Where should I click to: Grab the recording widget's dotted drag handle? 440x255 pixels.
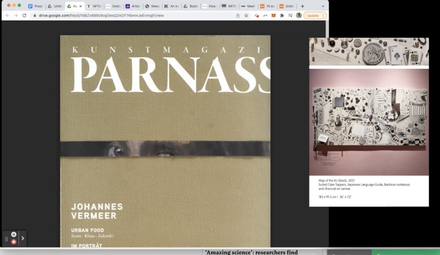pyautogui.click(x=6, y=239)
